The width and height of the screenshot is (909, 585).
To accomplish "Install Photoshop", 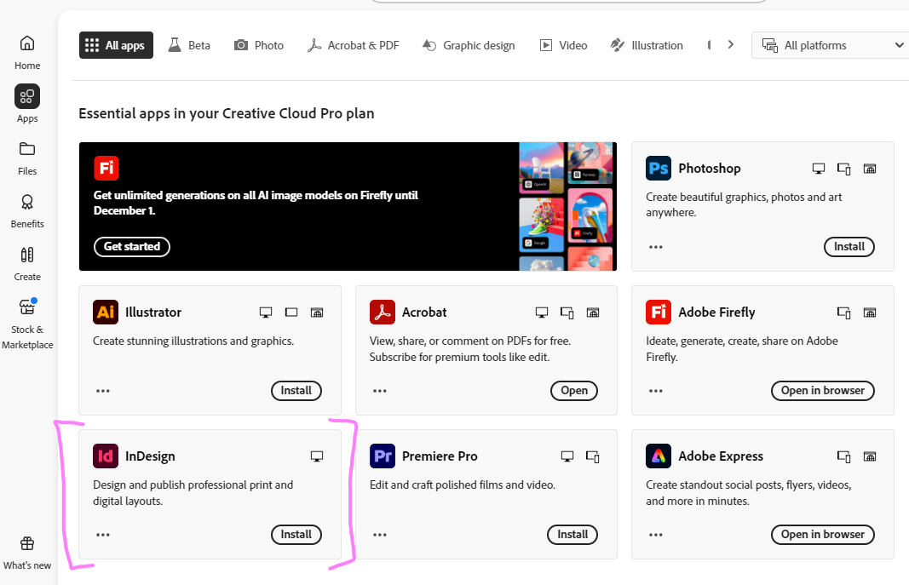I will (x=849, y=247).
